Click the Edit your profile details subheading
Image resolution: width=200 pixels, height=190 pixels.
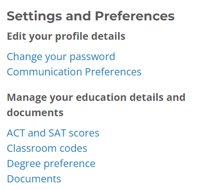(x=66, y=37)
